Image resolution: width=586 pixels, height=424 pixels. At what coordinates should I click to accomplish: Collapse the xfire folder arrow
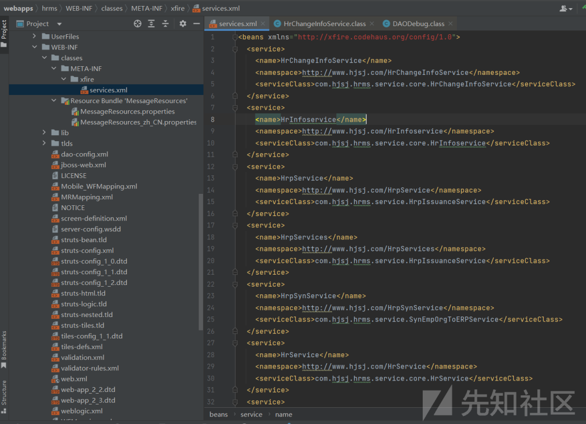click(x=63, y=79)
